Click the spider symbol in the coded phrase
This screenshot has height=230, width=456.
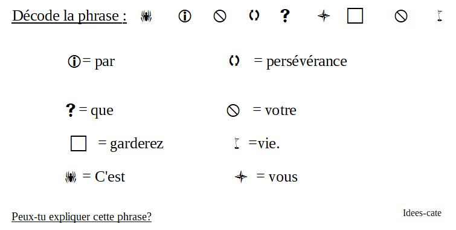(146, 16)
